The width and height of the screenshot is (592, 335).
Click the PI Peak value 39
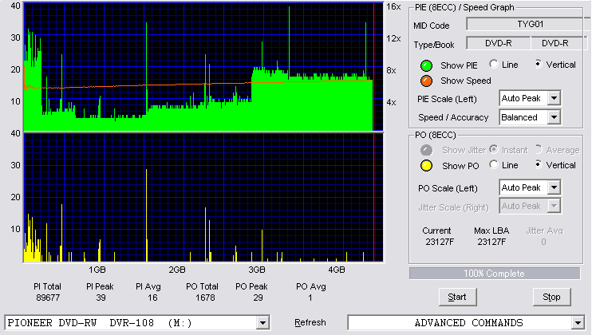click(x=101, y=298)
